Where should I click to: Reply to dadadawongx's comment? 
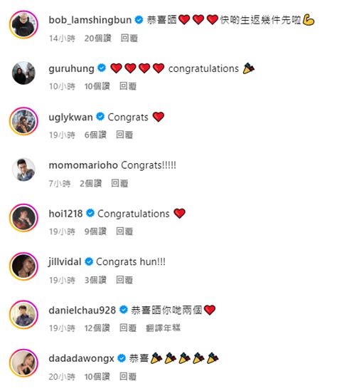(128, 377)
